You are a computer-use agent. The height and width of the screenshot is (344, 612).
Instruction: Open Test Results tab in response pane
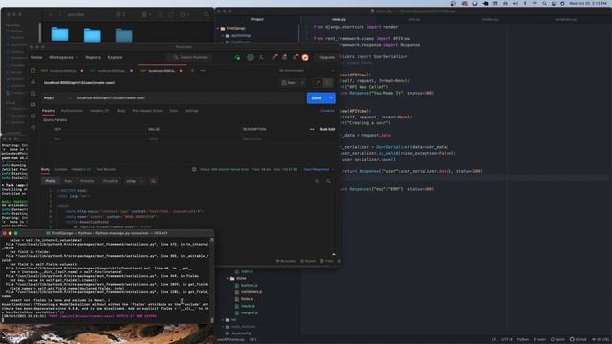[105, 170]
